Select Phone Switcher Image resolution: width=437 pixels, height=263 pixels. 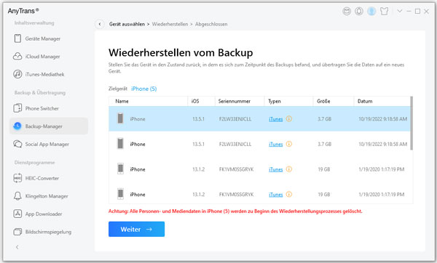36,108
